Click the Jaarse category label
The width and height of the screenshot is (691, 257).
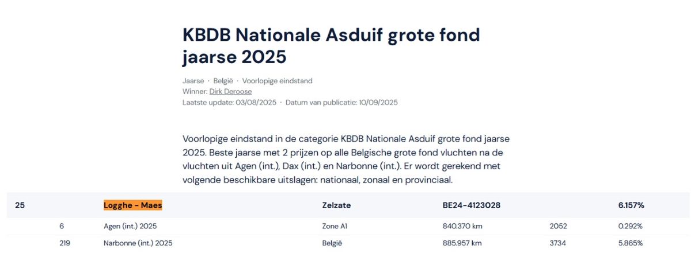tap(193, 81)
